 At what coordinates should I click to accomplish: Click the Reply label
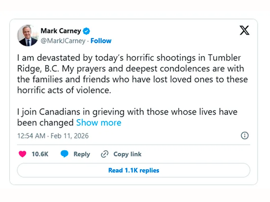pyautogui.click(x=82, y=154)
